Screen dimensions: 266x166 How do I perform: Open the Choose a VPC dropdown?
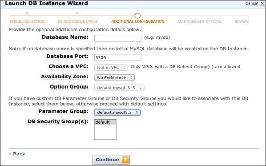(111, 67)
